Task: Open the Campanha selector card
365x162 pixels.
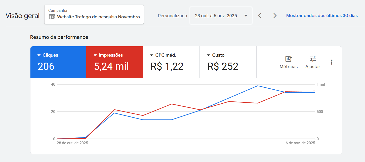Action: coord(94,15)
